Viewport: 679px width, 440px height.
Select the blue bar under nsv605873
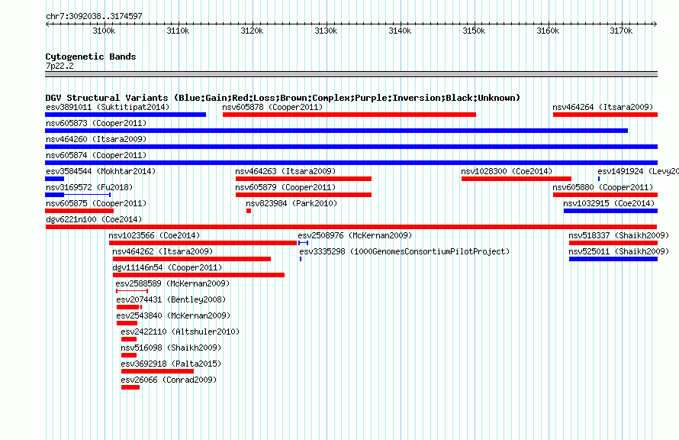336,131
